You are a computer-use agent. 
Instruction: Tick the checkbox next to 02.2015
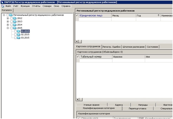click(15, 34)
